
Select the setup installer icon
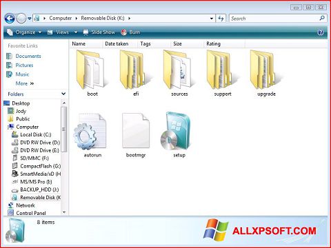pos(176,131)
